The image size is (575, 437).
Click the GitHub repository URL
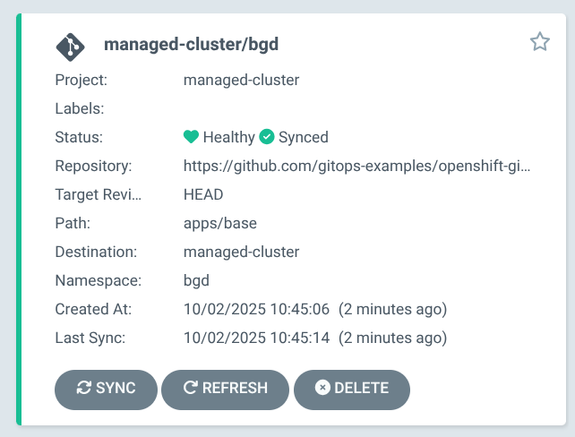tap(356, 166)
